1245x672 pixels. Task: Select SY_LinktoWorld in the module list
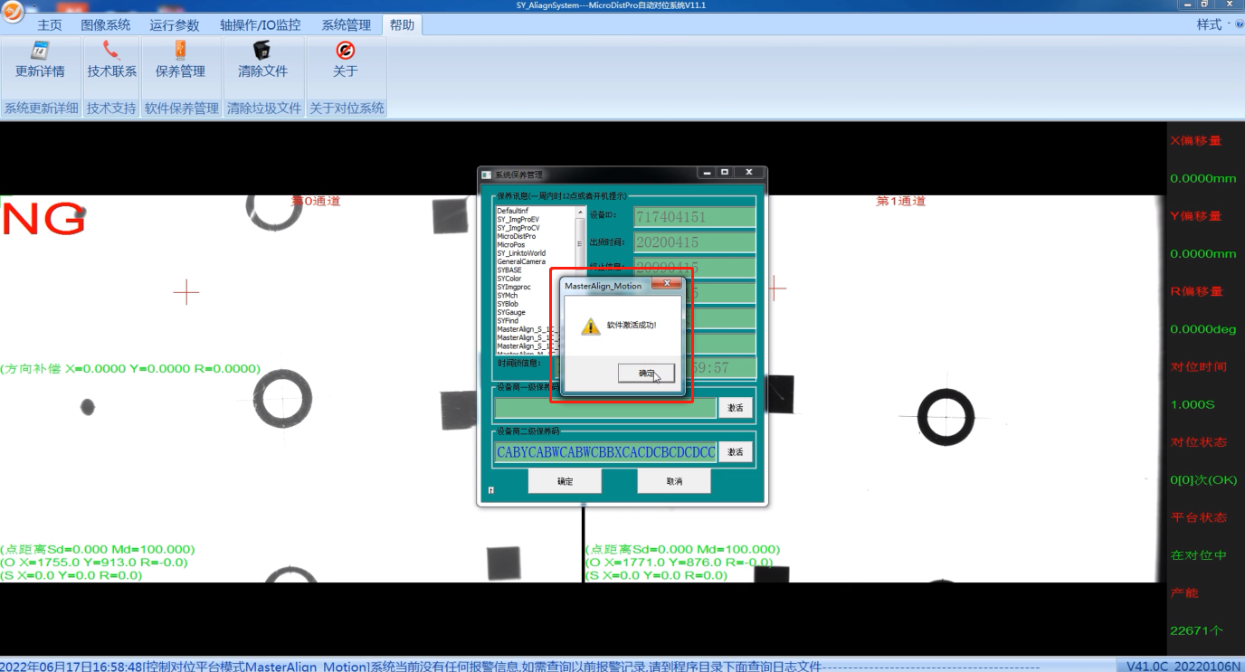point(521,253)
